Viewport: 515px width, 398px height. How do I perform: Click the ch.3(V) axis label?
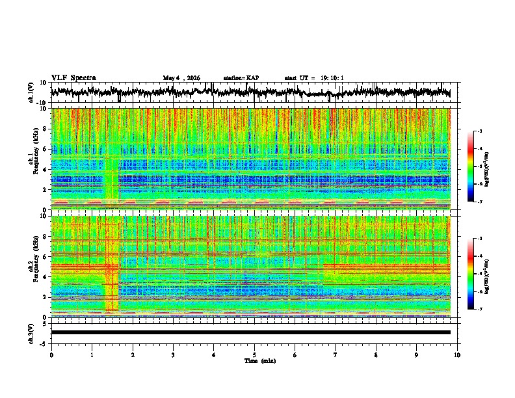click(x=31, y=334)
